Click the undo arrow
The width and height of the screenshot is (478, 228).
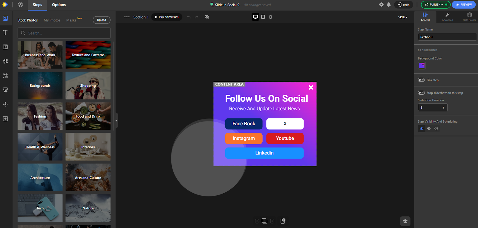[x=189, y=17]
